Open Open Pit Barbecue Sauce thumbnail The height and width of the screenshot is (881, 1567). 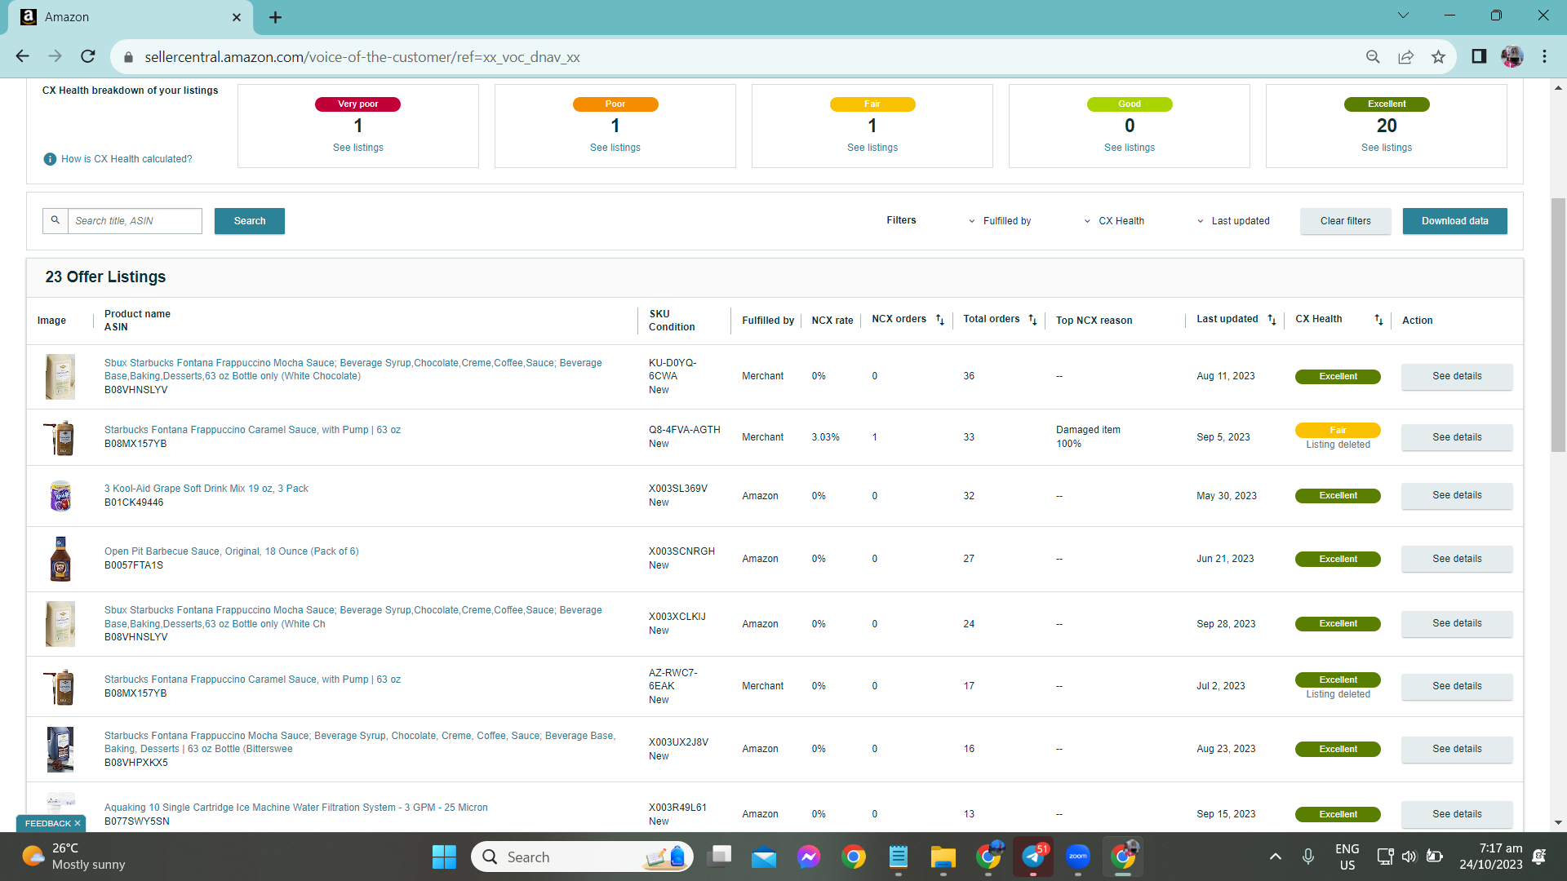[60, 559]
